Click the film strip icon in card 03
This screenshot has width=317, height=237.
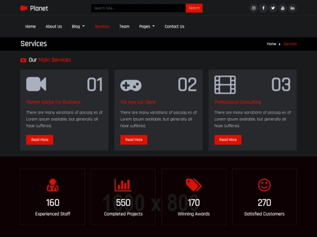[225, 85]
